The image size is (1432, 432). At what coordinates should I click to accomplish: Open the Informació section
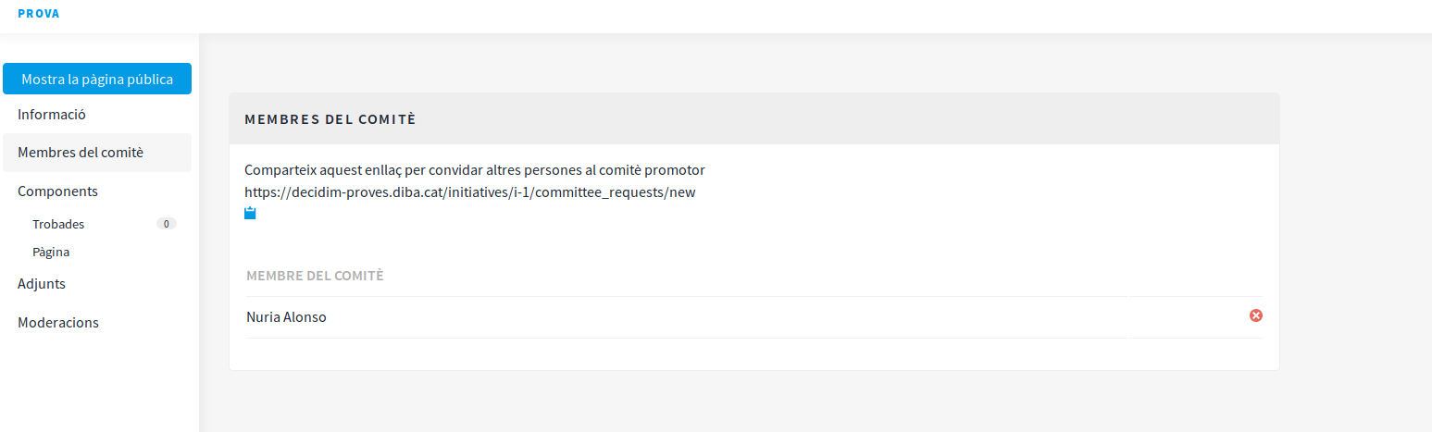click(x=52, y=115)
